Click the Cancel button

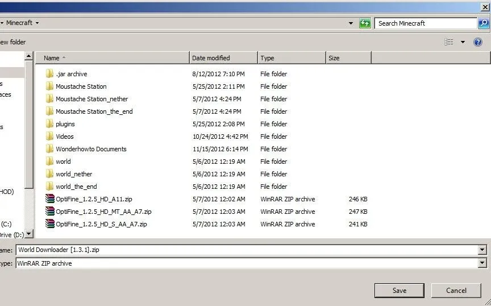(456, 291)
